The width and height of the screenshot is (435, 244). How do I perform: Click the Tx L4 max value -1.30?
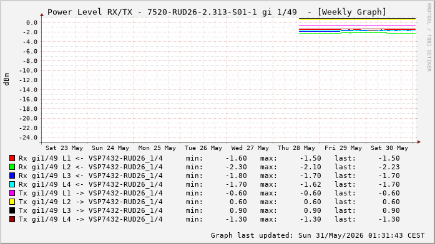click(310, 219)
